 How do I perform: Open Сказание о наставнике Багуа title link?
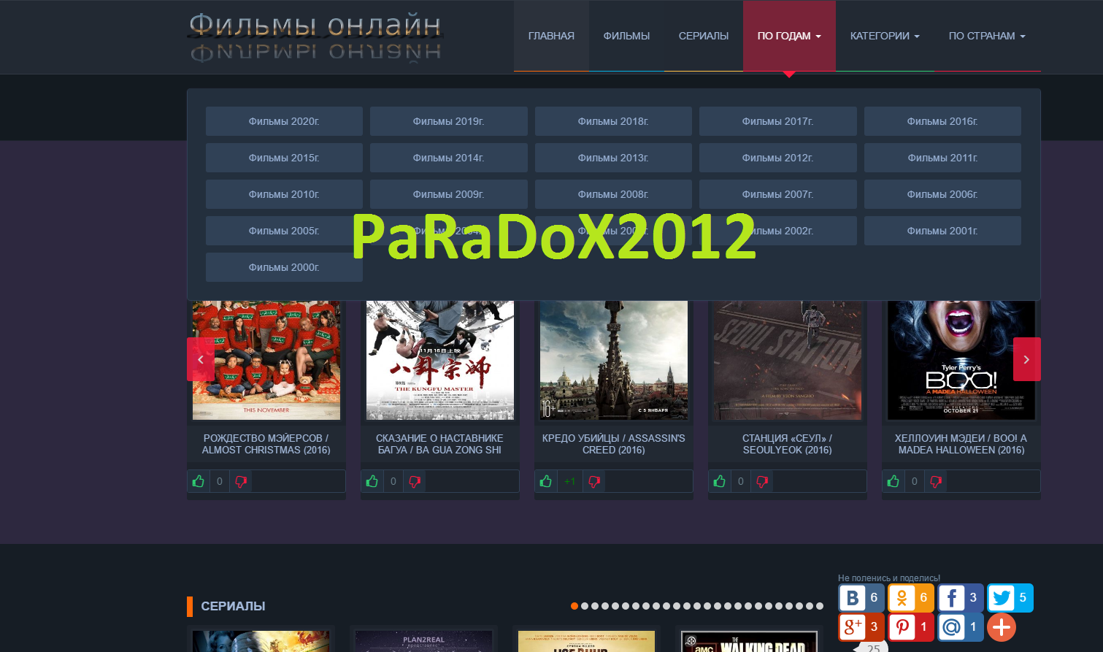tap(439, 444)
